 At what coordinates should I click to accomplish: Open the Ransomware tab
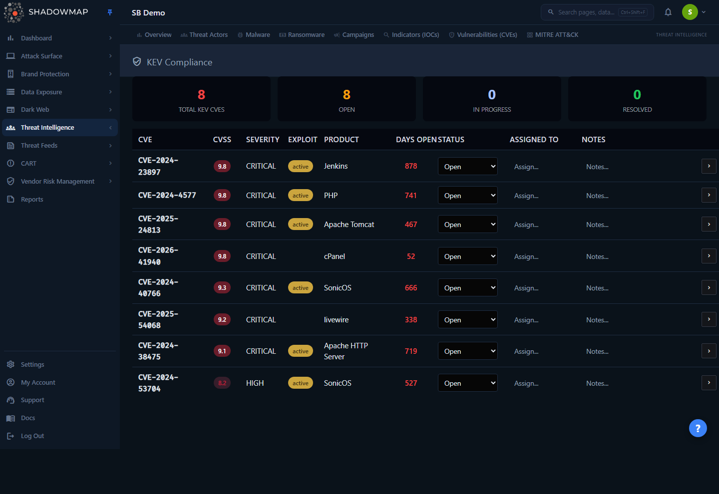pos(302,35)
